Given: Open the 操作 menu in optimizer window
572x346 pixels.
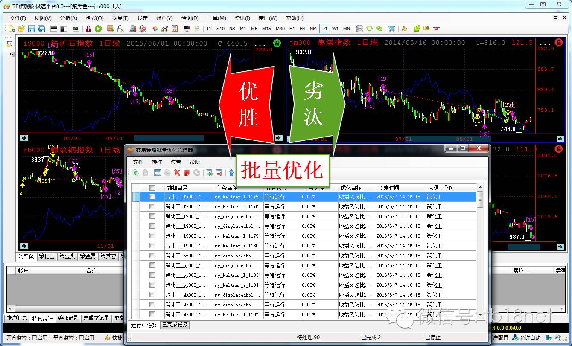Looking at the screenshot, I should (x=157, y=162).
